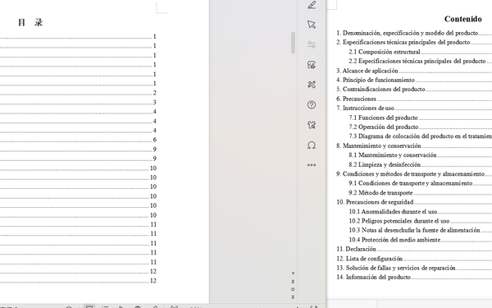The image size is (492, 308).
Task: Click the 'Contenido' heading text
Action: [x=462, y=19]
